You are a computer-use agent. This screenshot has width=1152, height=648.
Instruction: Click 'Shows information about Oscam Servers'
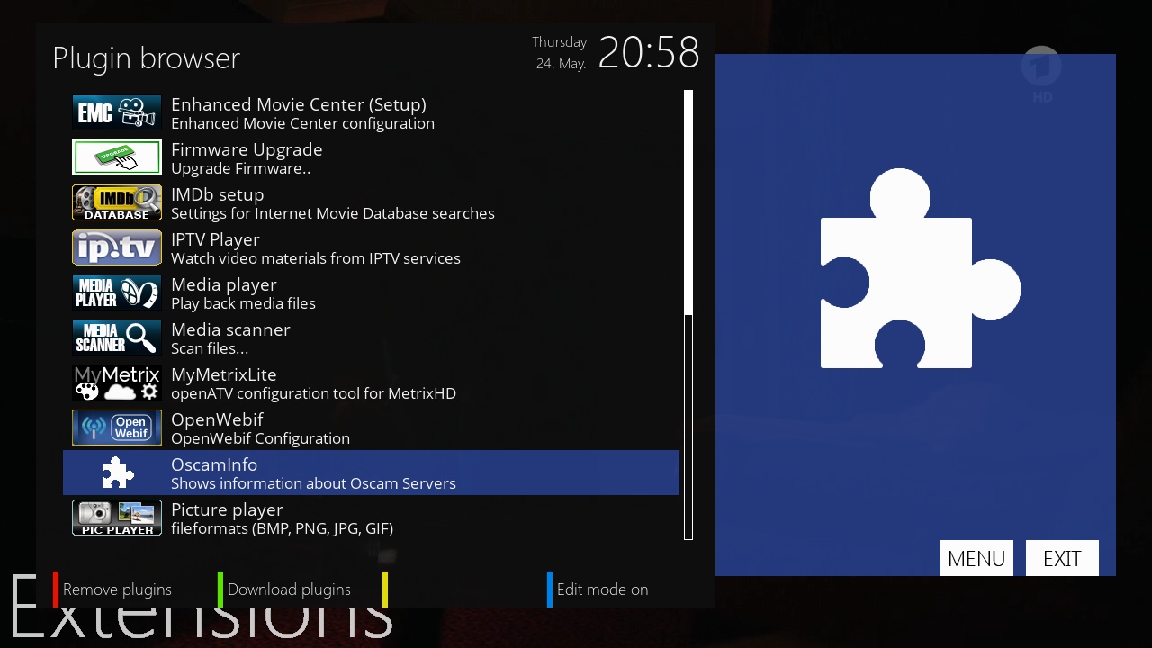313,484
